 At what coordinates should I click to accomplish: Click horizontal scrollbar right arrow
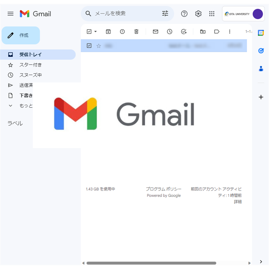click(249, 263)
